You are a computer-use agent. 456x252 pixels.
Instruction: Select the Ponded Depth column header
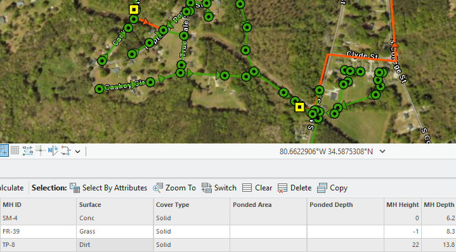(x=345, y=204)
